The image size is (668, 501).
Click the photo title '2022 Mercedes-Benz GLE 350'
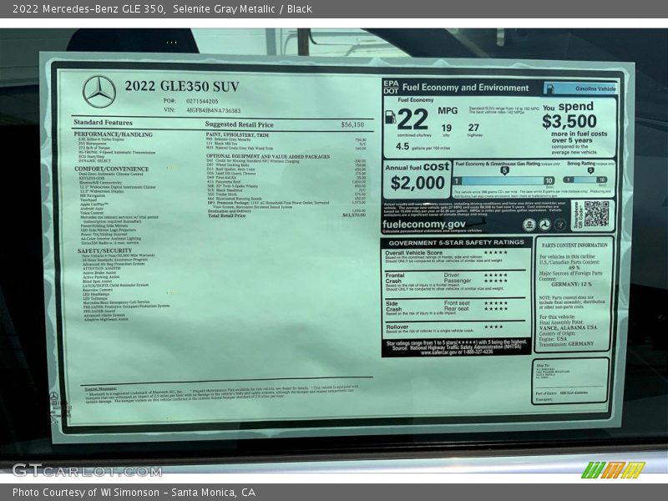[x=89, y=9]
